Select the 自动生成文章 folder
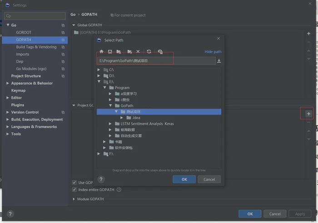The width and height of the screenshot is (318, 223). pyautogui.click(x=131, y=136)
